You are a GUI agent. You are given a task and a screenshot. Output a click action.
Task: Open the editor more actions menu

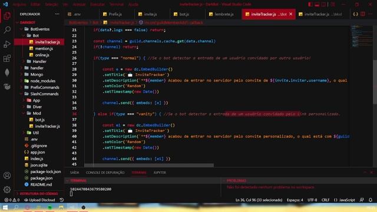[371, 14]
